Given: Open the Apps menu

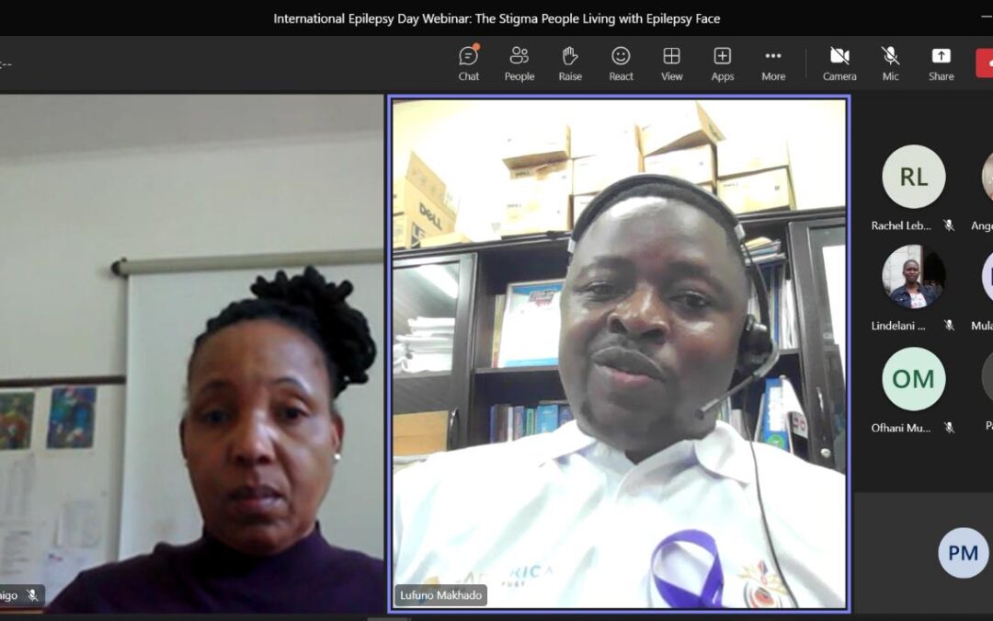Looking at the screenshot, I should pos(723,64).
